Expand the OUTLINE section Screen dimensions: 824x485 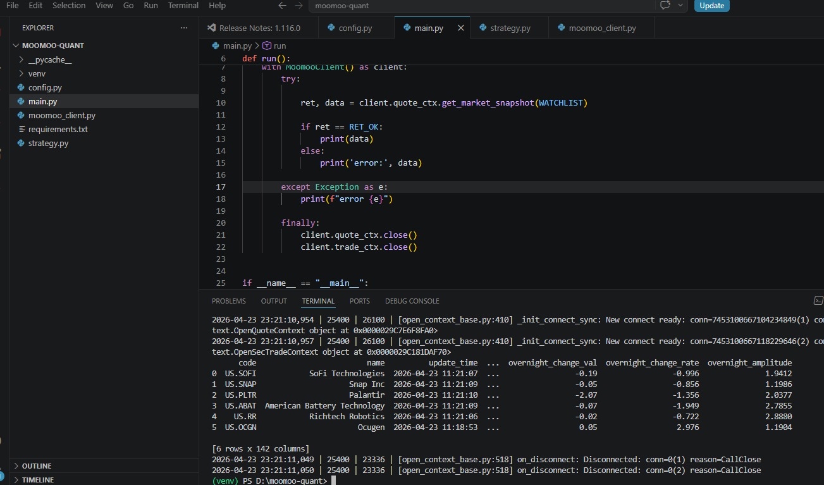tap(37, 466)
